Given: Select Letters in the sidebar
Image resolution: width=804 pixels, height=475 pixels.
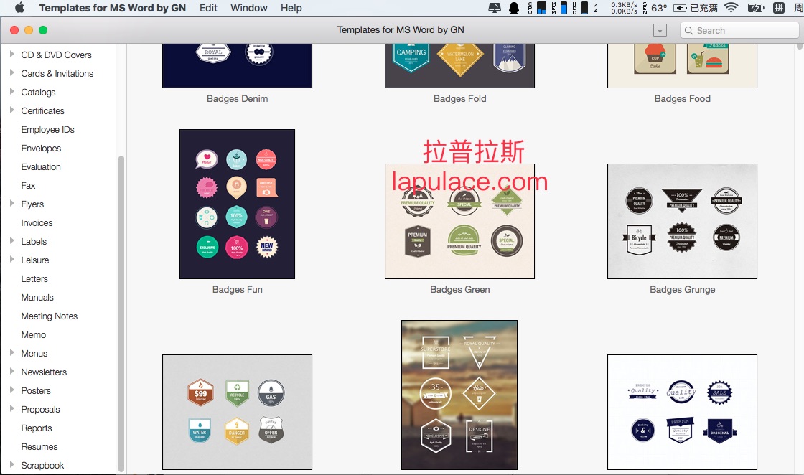Looking at the screenshot, I should point(34,278).
